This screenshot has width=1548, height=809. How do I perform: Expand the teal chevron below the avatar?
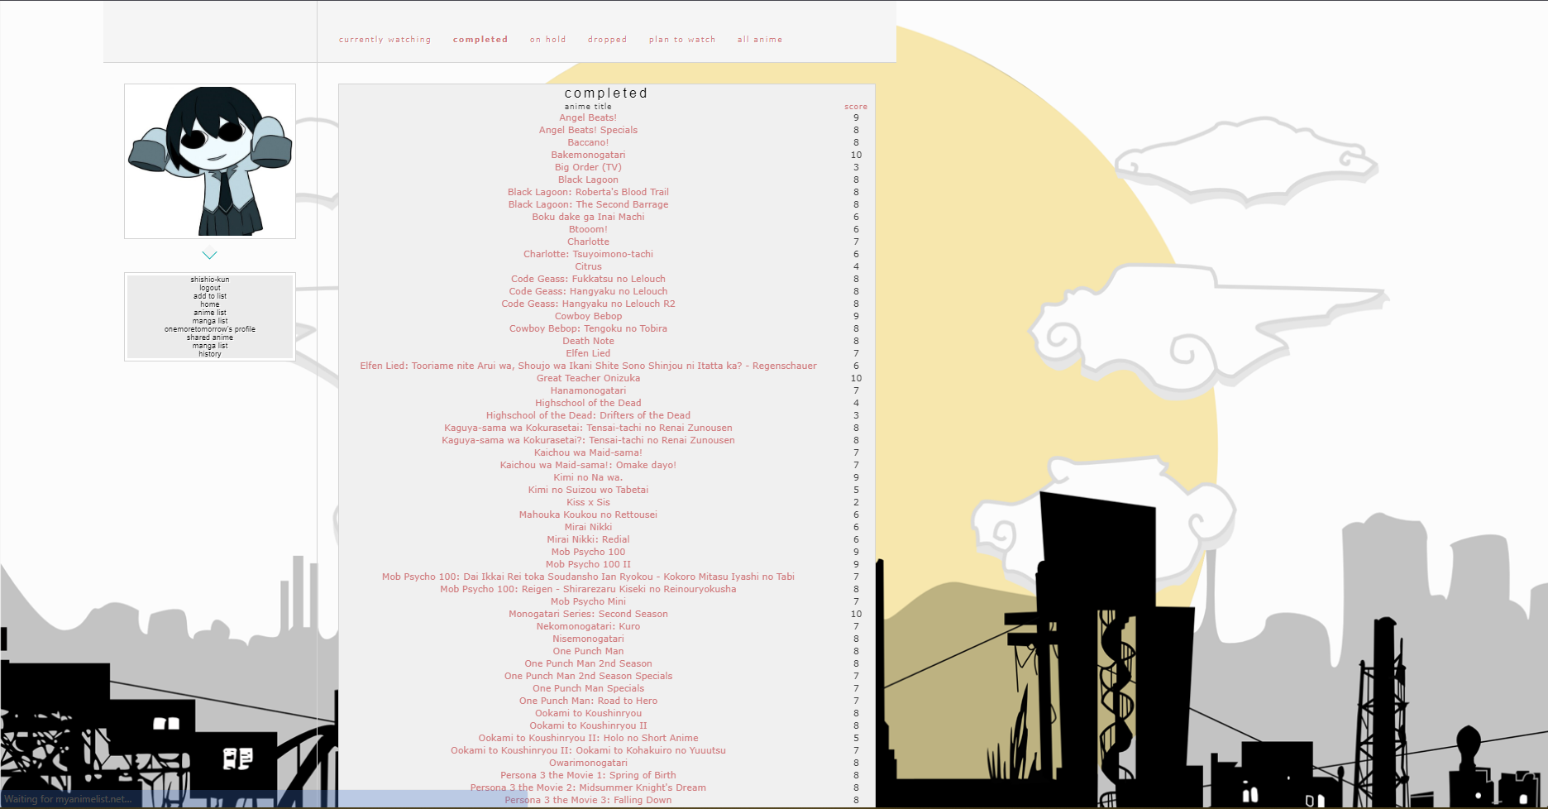tap(209, 256)
